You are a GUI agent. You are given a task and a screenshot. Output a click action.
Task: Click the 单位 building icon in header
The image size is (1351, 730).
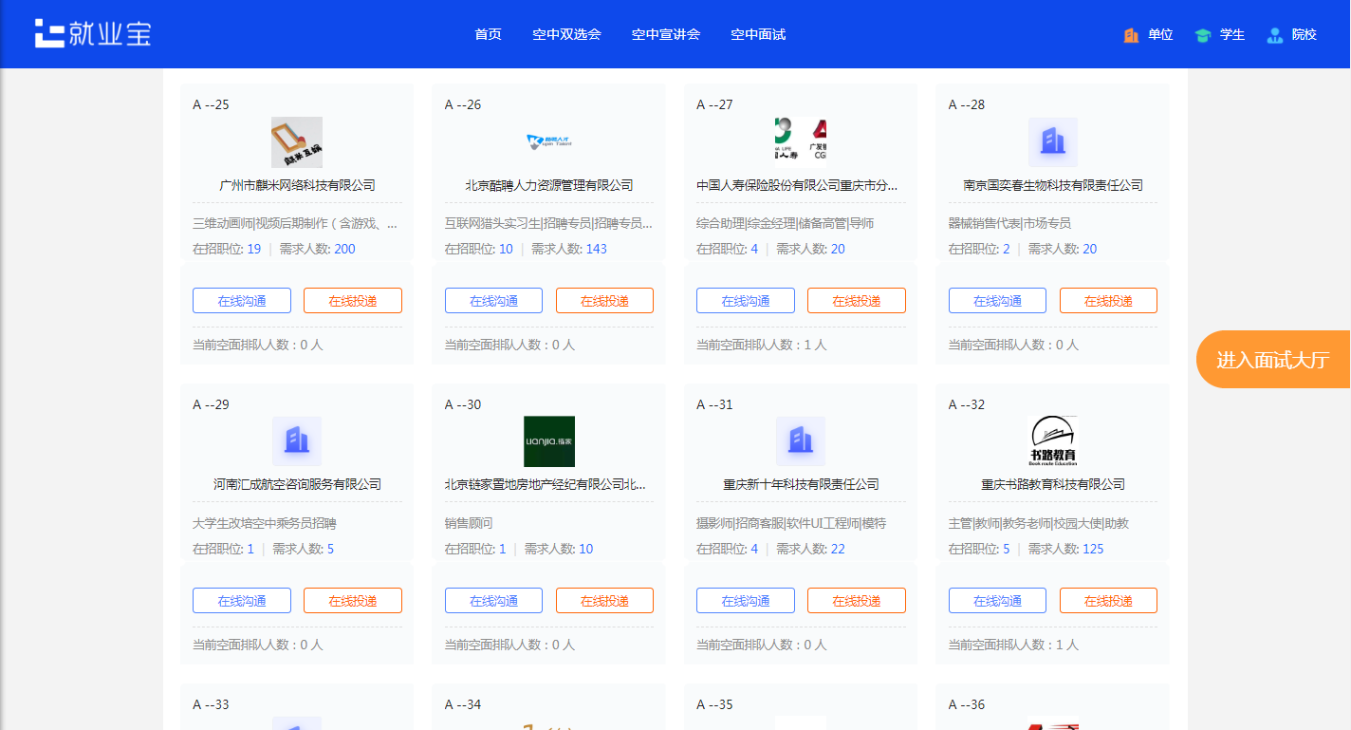[x=1131, y=35]
